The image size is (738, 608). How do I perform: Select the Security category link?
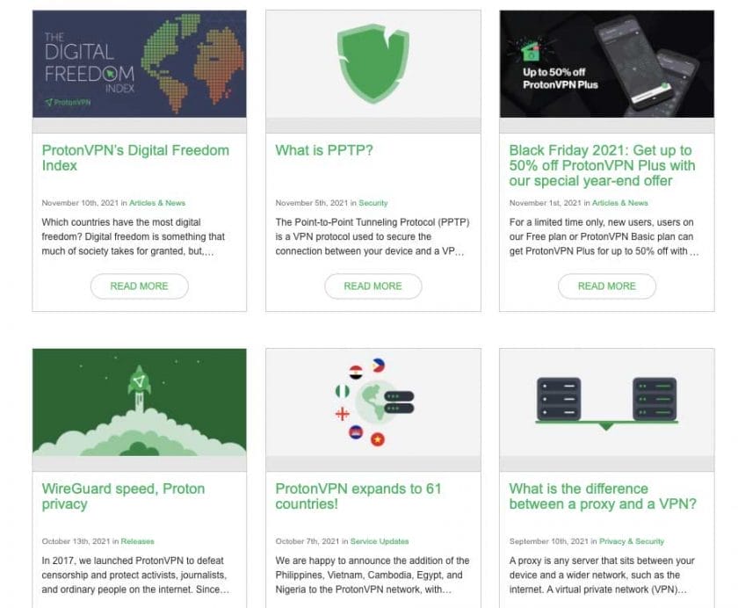(373, 203)
